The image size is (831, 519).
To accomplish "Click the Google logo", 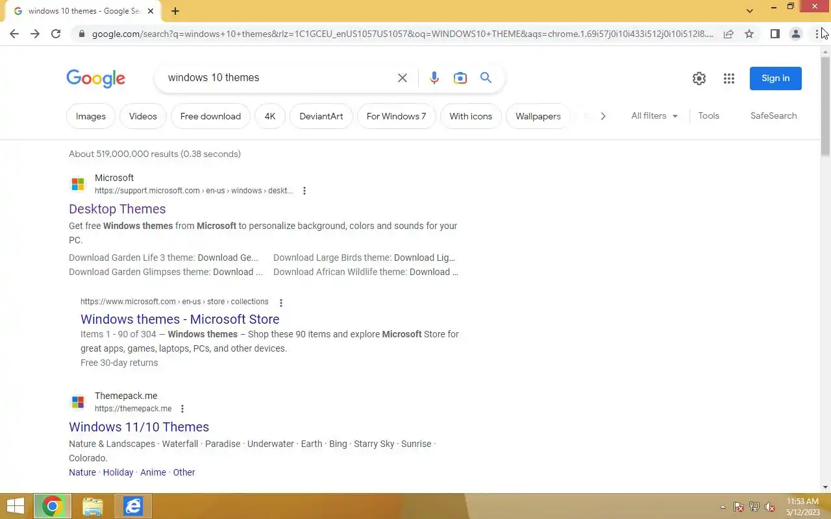I will pos(96,78).
